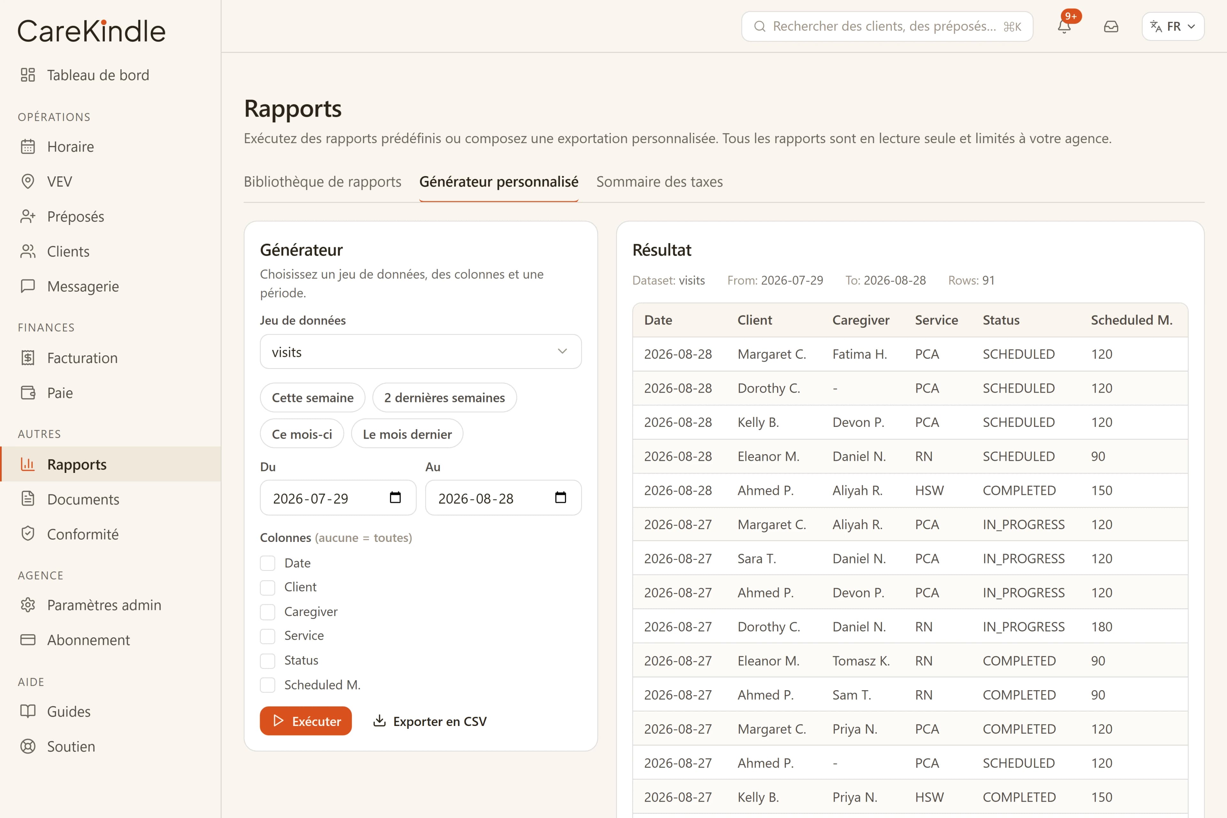The height and width of the screenshot is (818, 1227).
Task: Click the Guides book icon
Action: click(x=28, y=712)
